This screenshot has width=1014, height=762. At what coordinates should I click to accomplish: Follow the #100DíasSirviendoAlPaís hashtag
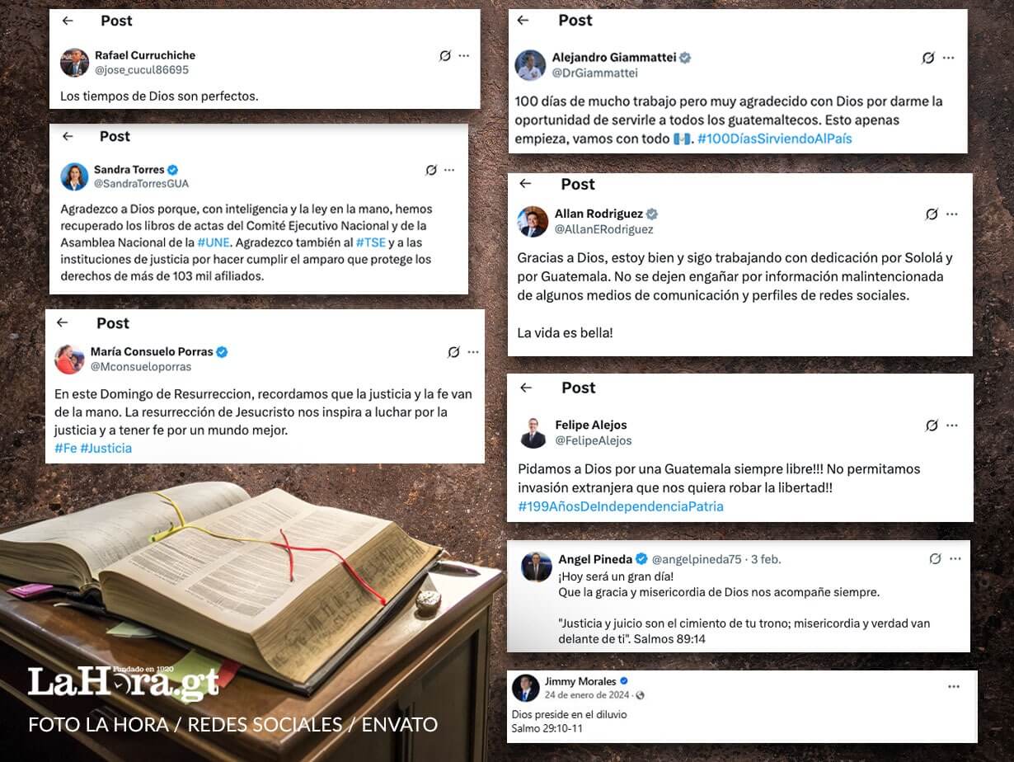pyautogui.click(x=774, y=139)
